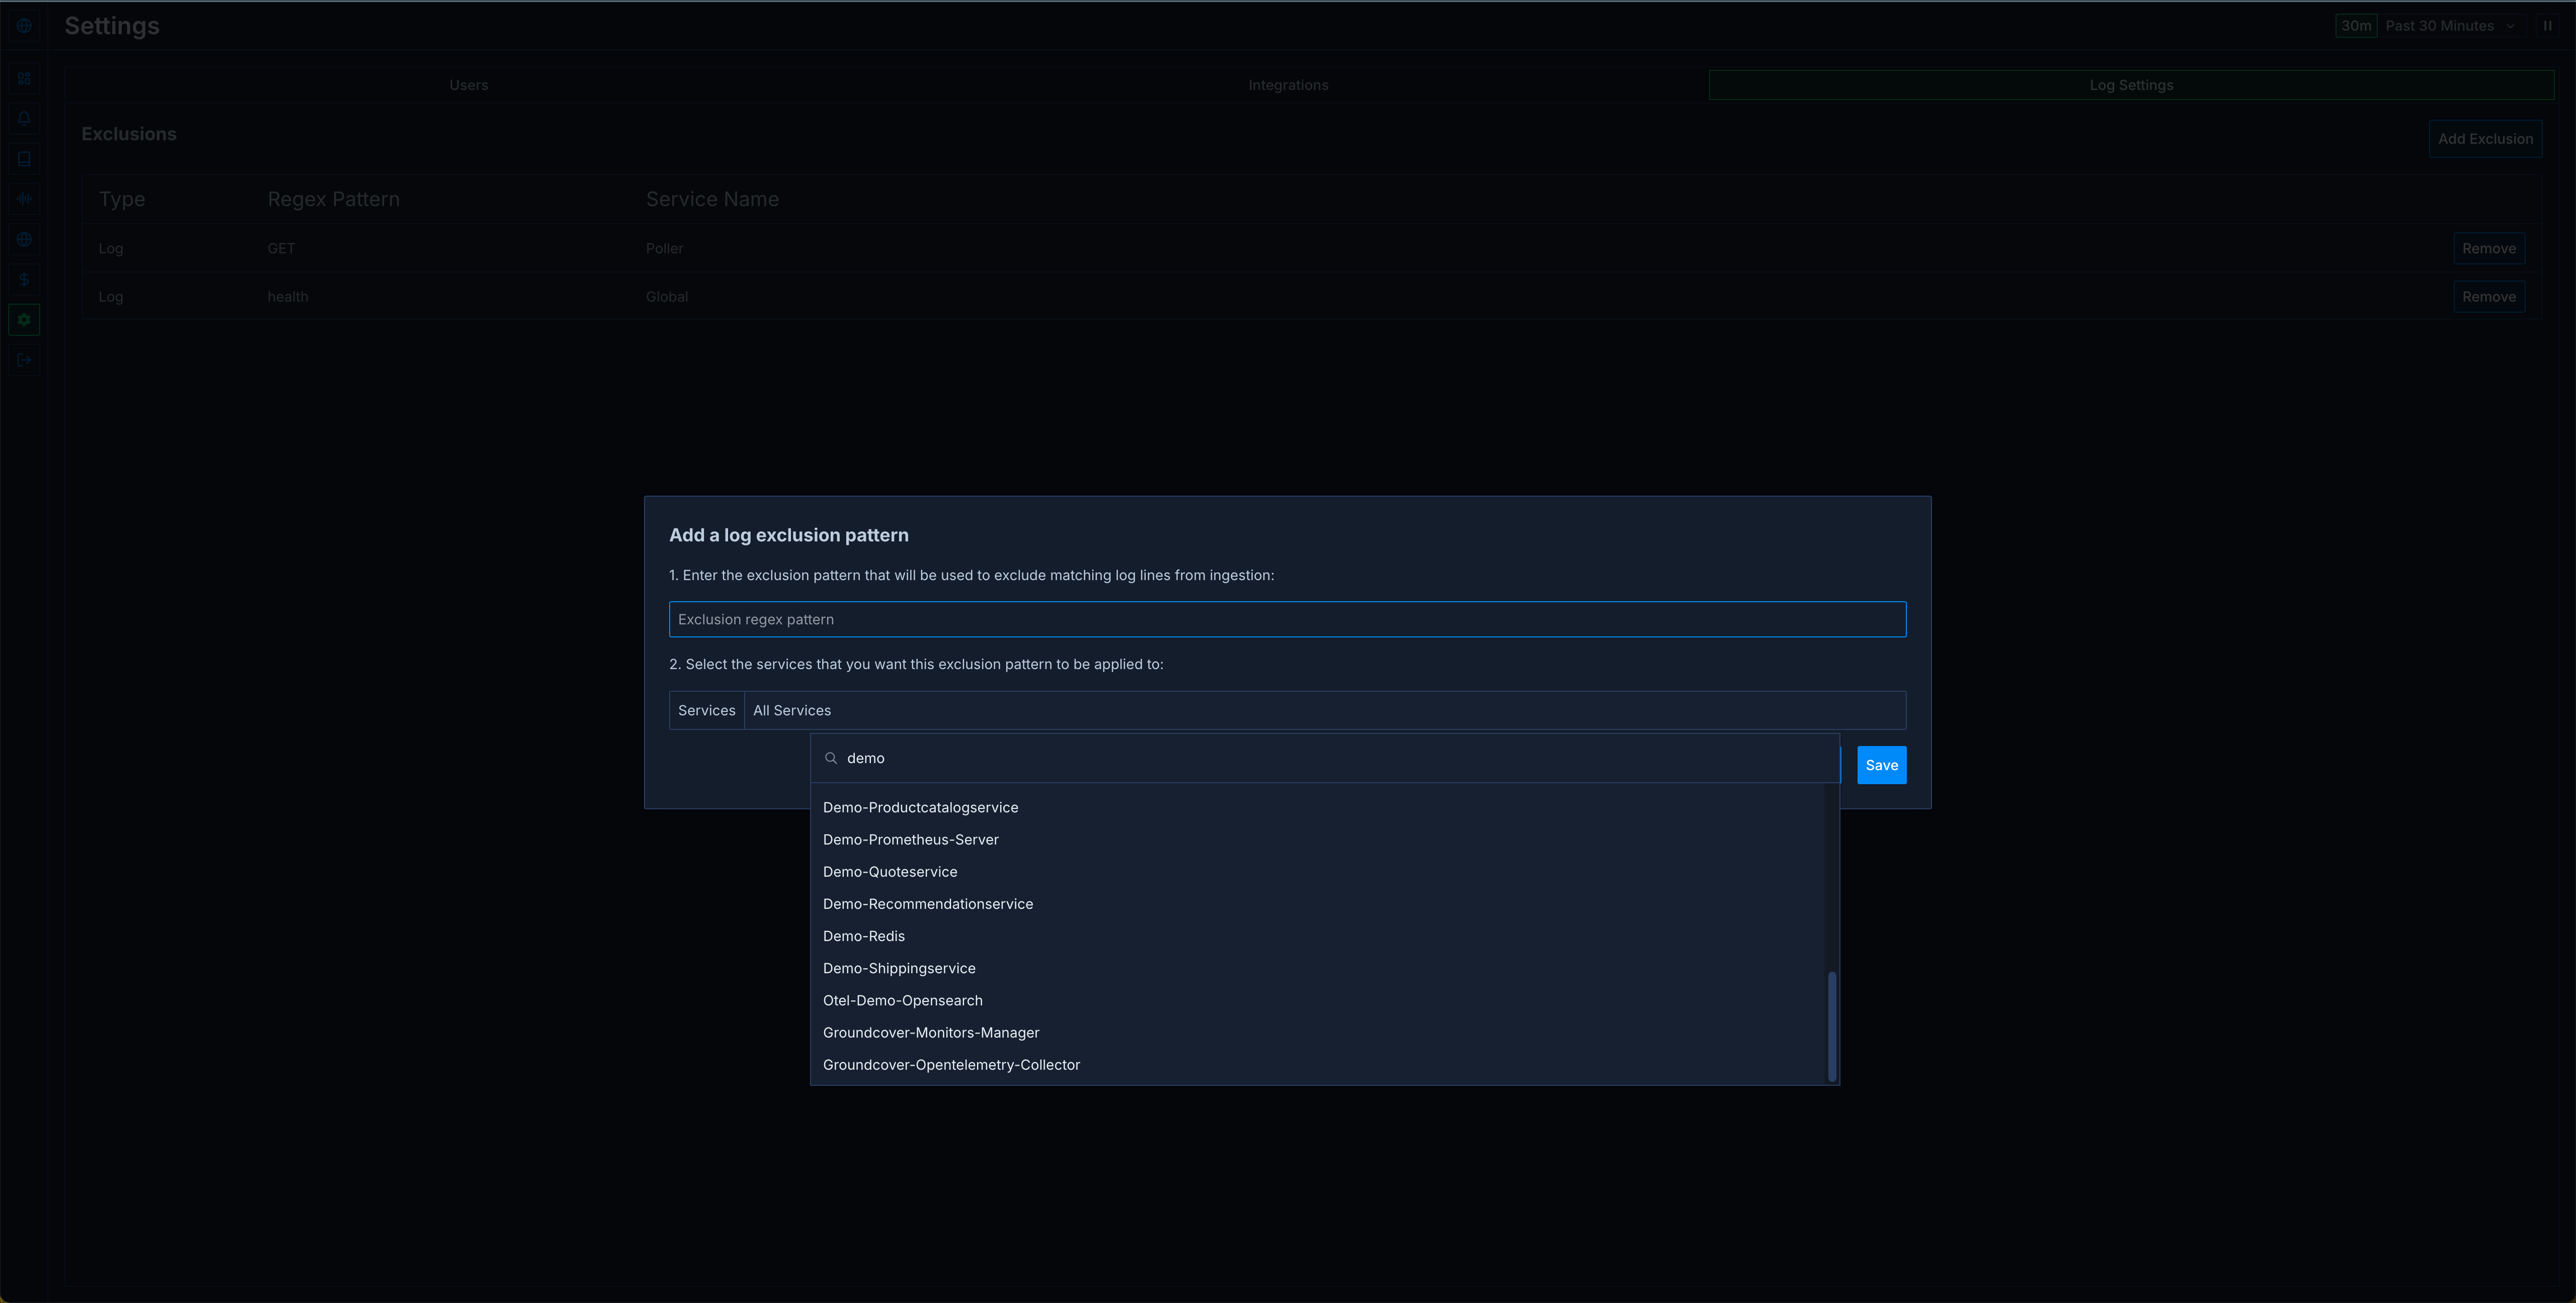Click the Add Exclusion button
The width and height of the screenshot is (2576, 1303).
[x=2485, y=139]
